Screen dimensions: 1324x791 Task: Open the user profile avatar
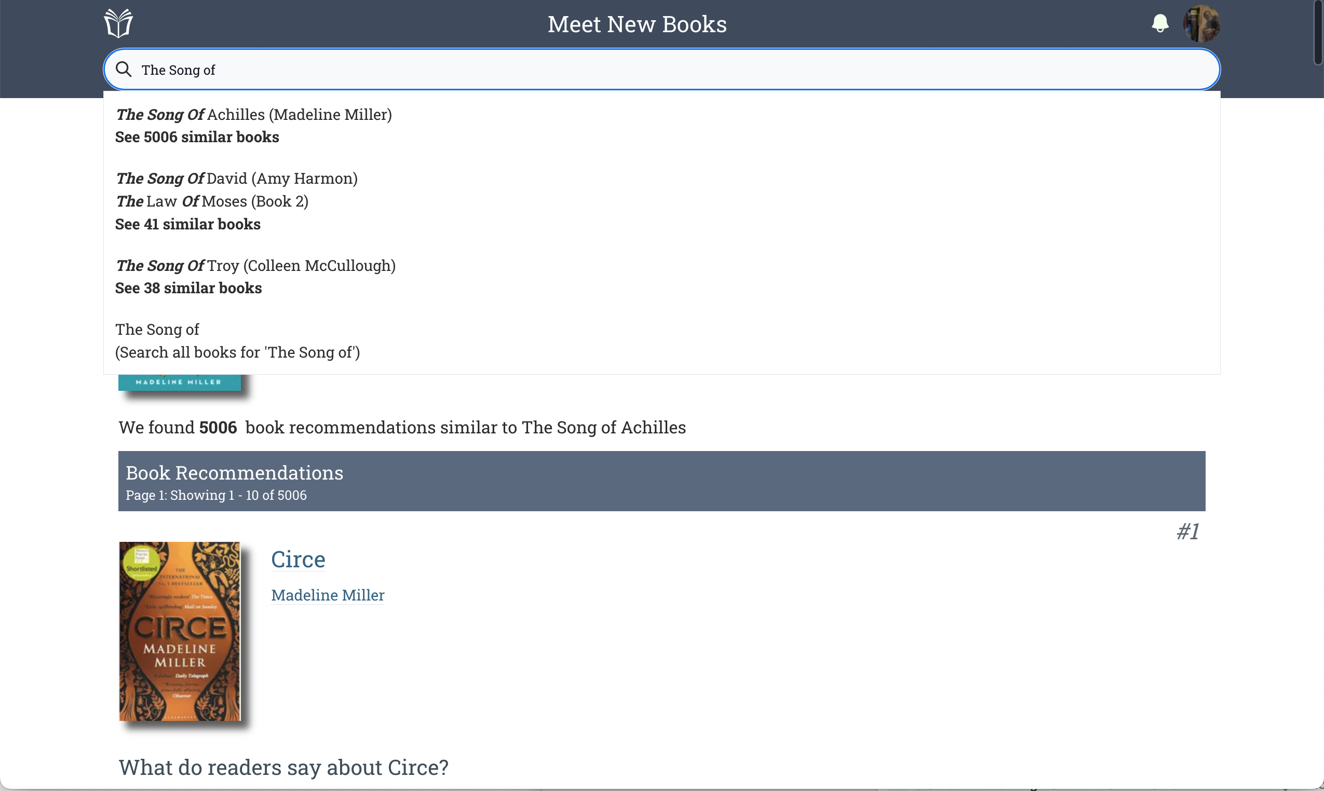pyautogui.click(x=1201, y=23)
